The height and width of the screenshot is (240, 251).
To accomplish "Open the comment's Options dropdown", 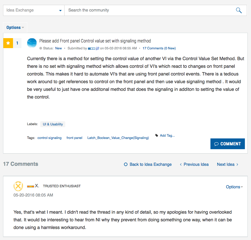I will click(x=234, y=187).
